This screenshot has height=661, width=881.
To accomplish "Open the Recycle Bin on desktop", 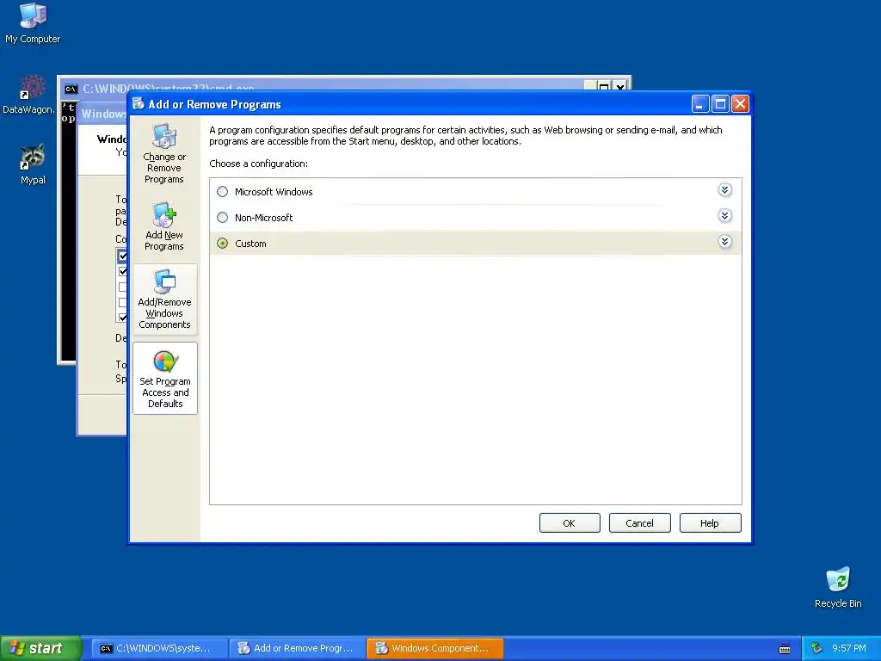I will (838, 587).
